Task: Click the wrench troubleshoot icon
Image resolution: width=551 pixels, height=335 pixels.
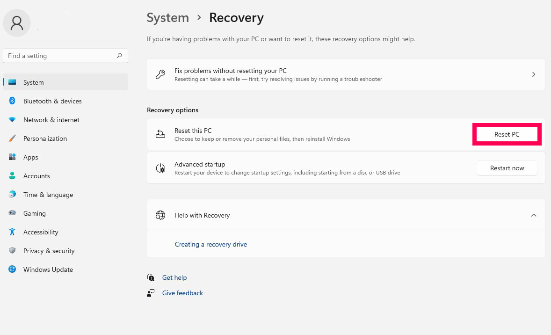Action: [160, 74]
